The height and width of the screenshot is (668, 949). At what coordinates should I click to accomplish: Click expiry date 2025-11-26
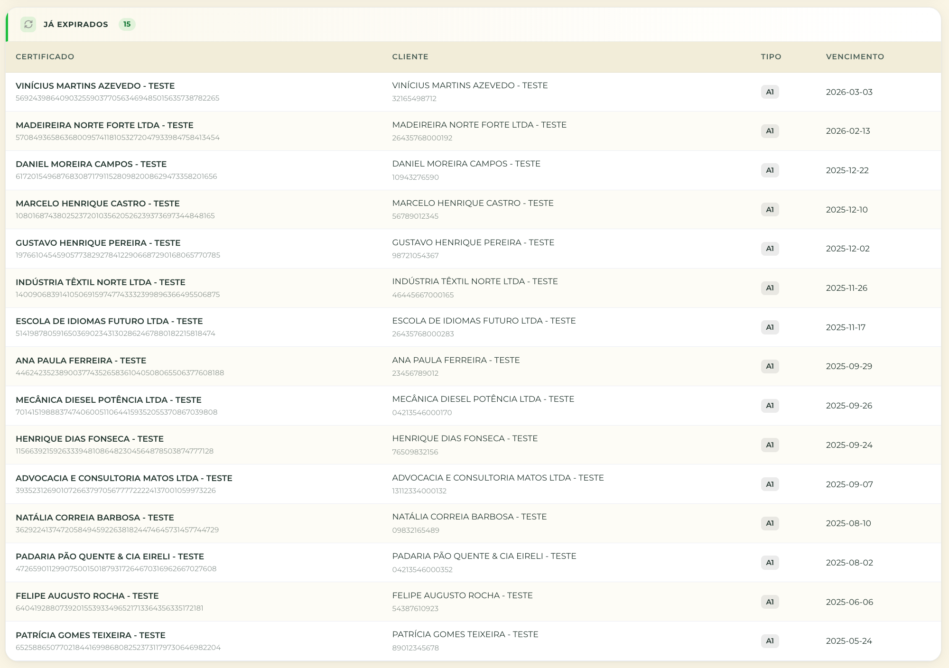(x=847, y=288)
